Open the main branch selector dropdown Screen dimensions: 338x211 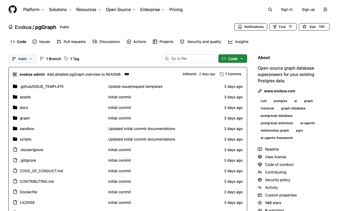coord(22,59)
